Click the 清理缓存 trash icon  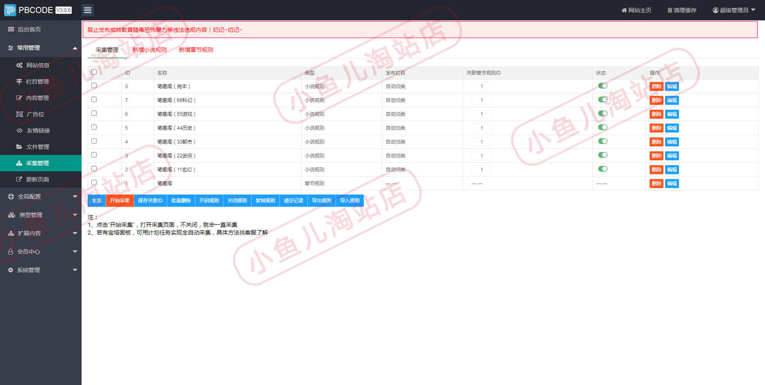coord(670,10)
